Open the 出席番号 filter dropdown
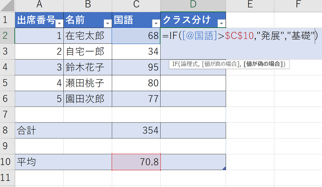The image size is (322, 187). [59, 23]
